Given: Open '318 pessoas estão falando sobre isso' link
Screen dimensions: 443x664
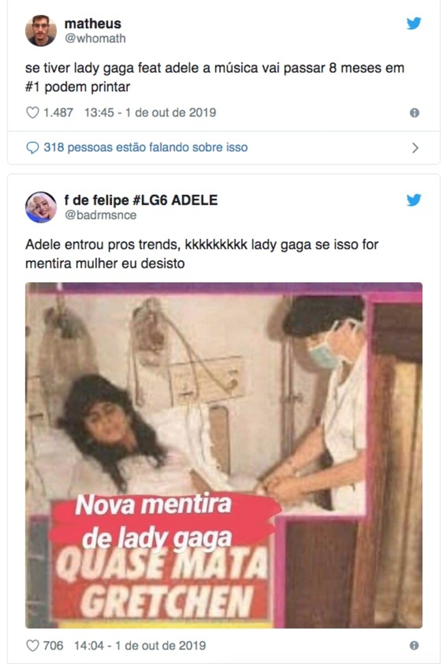Looking at the screenshot, I should click(x=146, y=147).
